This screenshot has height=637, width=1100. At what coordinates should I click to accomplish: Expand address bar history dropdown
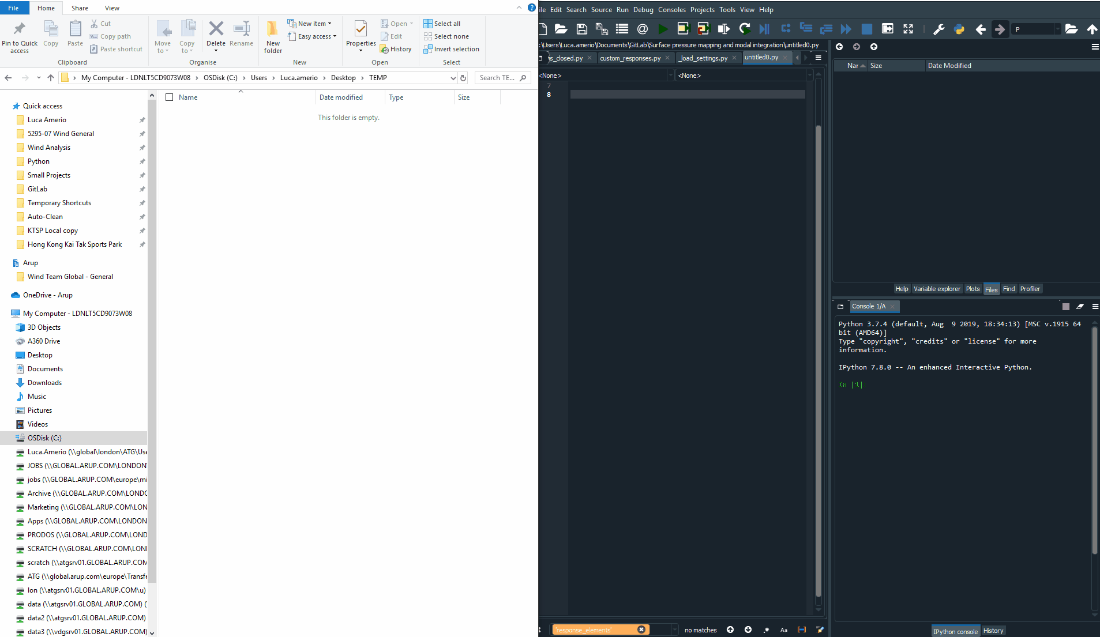coord(453,78)
